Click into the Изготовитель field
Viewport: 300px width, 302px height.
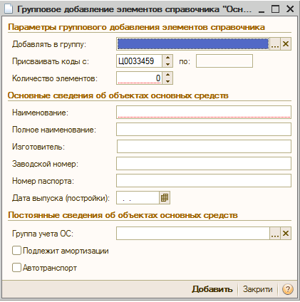click(x=204, y=147)
